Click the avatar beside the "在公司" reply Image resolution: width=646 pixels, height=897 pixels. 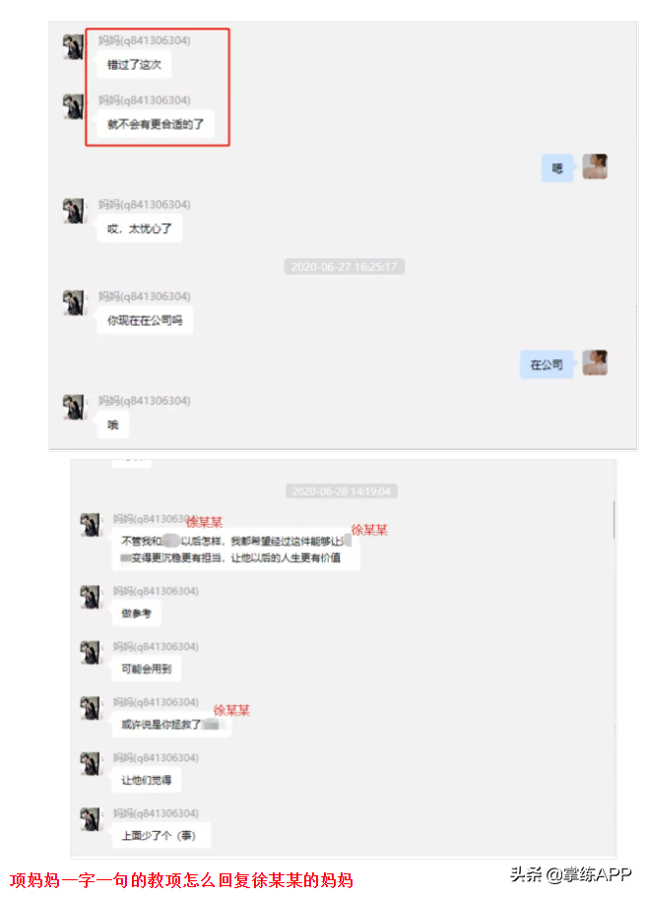(x=595, y=362)
